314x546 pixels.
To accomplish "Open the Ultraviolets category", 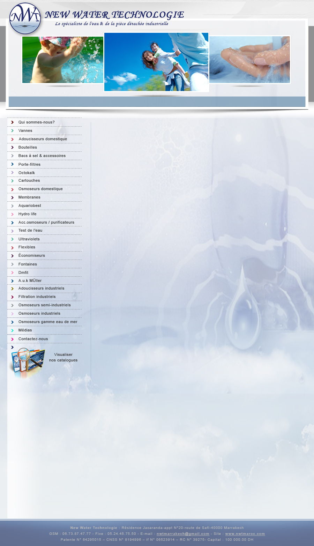I will [29, 239].
